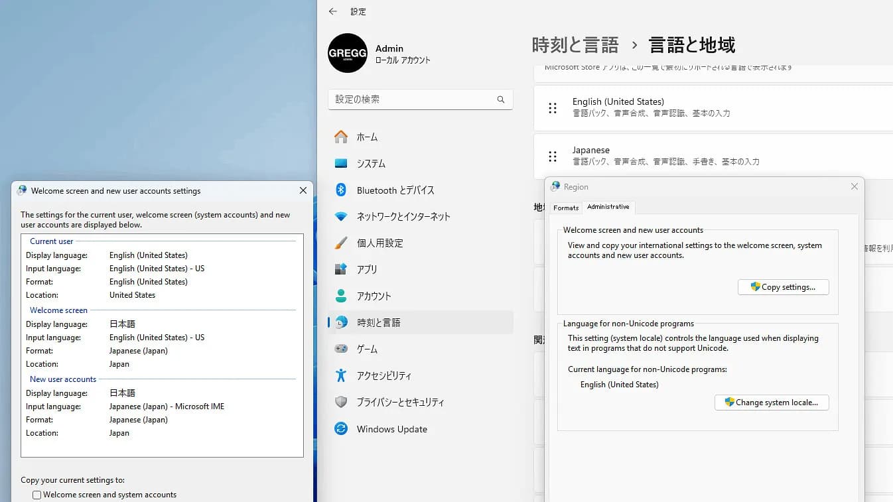Select the Home icon in the sidebar
Viewport: 893px width, 502px height.
point(341,137)
